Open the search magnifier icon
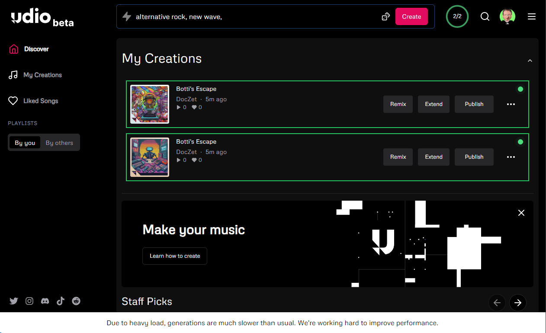Image resolution: width=546 pixels, height=333 pixels. point(485,16)
